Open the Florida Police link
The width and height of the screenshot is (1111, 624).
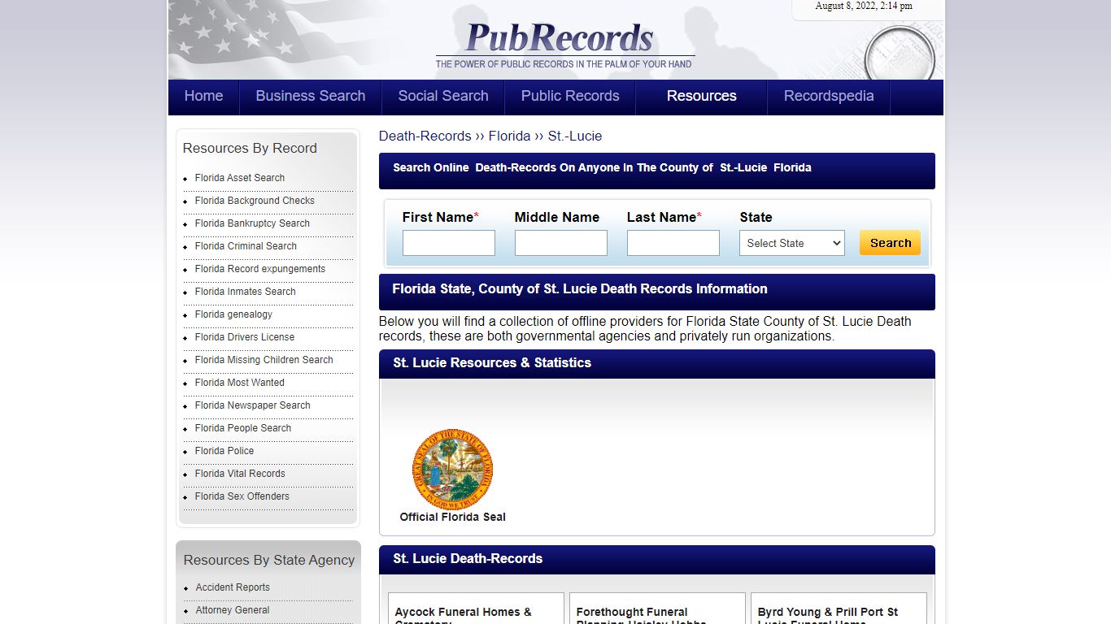(224, 451)
